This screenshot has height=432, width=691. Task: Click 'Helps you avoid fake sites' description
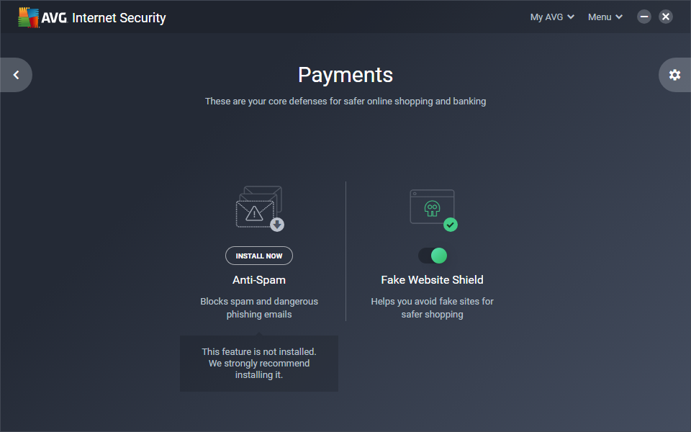[x=433, y=307]
